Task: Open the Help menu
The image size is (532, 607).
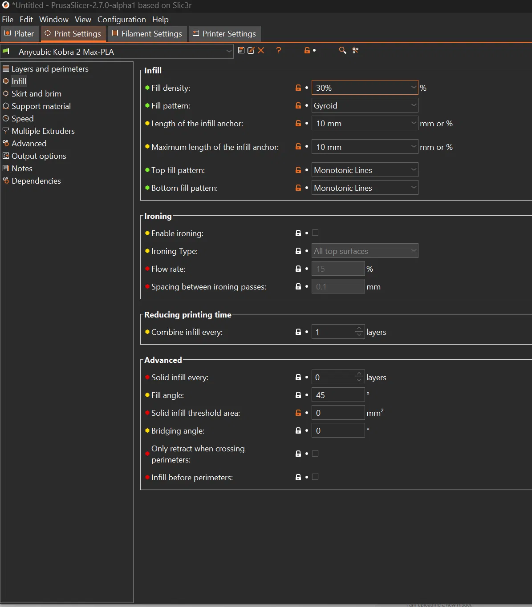Action: 160,20
